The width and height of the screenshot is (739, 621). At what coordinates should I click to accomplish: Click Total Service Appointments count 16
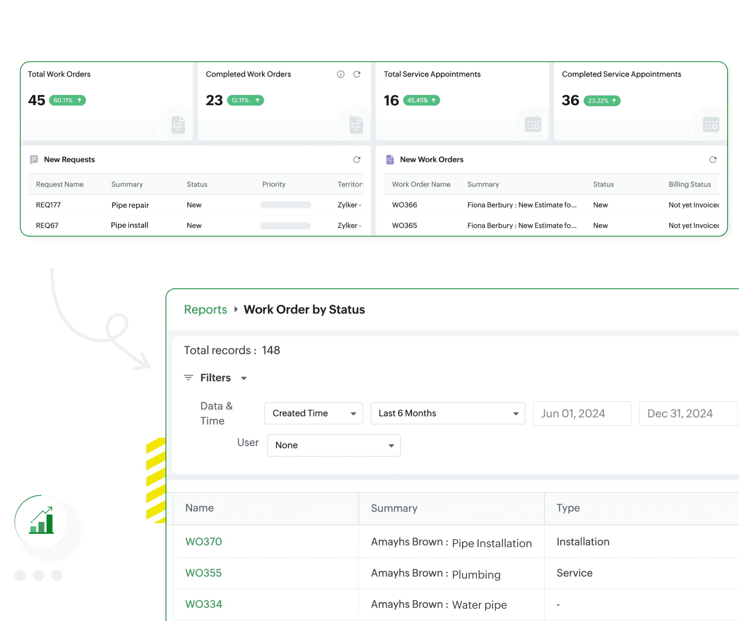pos(392,101)
